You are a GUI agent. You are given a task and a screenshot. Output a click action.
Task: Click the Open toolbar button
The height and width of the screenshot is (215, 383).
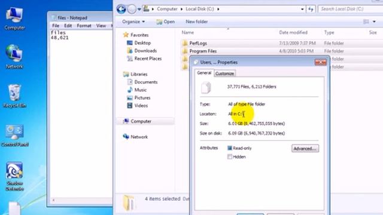165,21
